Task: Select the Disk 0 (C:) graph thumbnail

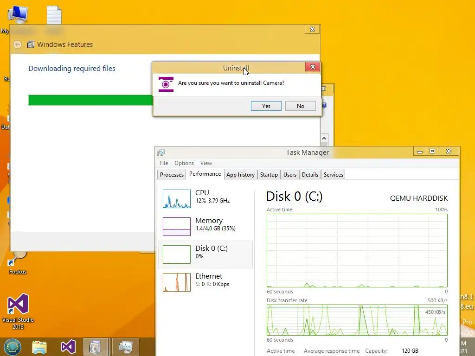Action: (x=177, y=254)
